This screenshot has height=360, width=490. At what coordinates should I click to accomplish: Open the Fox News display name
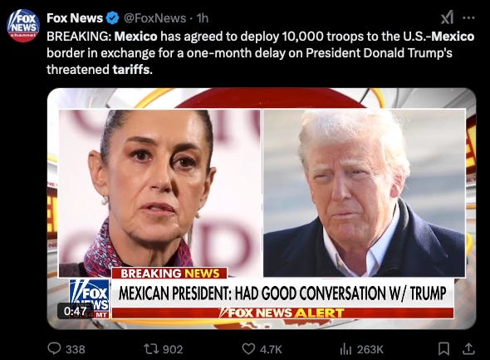tap(75, 18)
